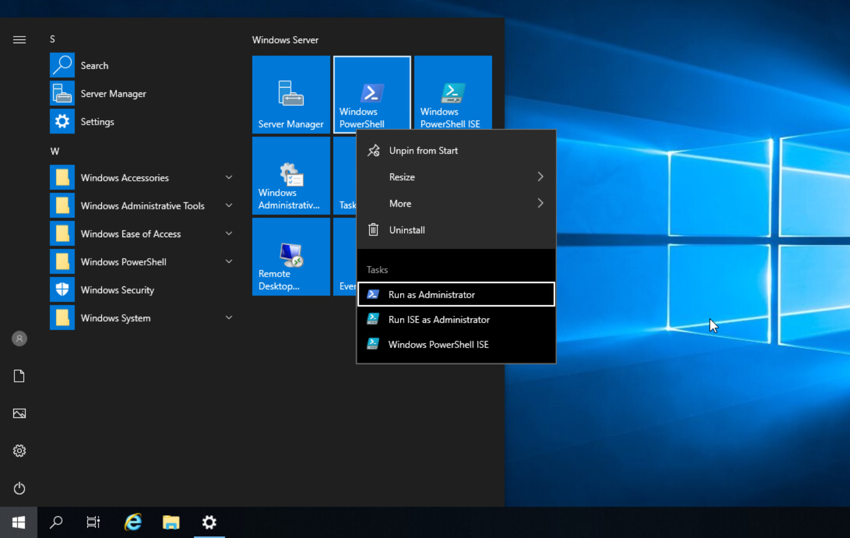The image size is (850, 538).
Task: Open taskbar Search magnifier
Action: [x=56, y=522]
